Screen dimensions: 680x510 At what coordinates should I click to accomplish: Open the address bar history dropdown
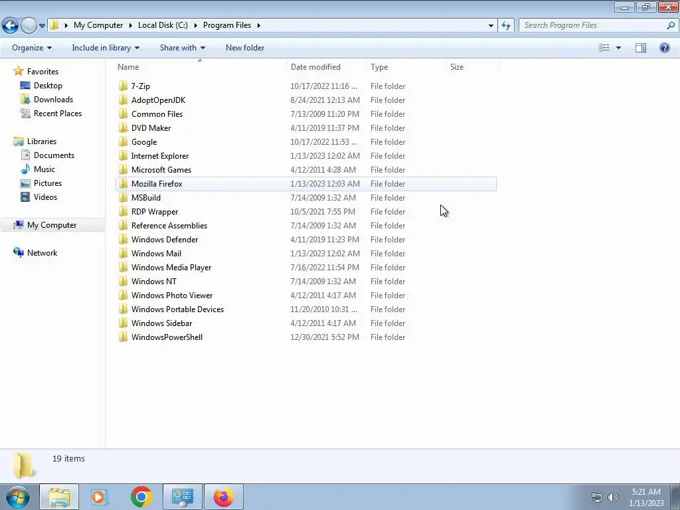point(491,26)
